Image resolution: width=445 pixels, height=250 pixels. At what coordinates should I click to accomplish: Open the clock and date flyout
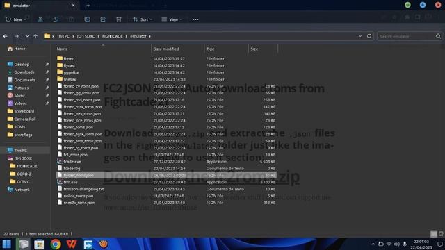421,244
